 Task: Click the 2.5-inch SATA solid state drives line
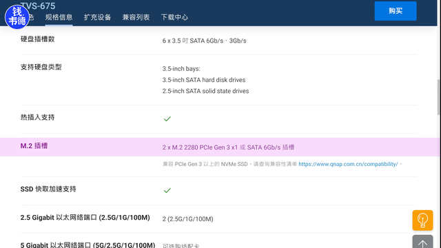click(205, 91)
